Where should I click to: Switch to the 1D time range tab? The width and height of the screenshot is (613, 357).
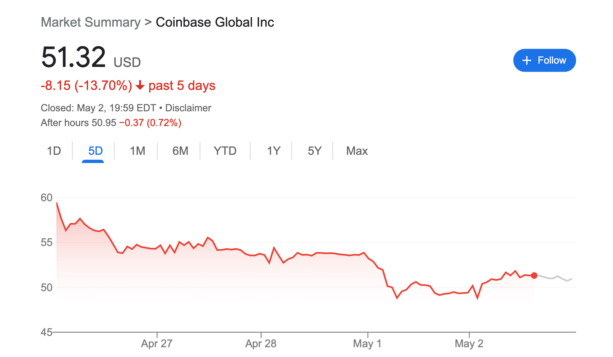tap(54, 151)
